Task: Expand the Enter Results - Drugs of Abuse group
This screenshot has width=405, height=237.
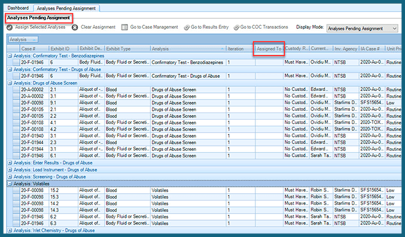Action: (10, 163)
